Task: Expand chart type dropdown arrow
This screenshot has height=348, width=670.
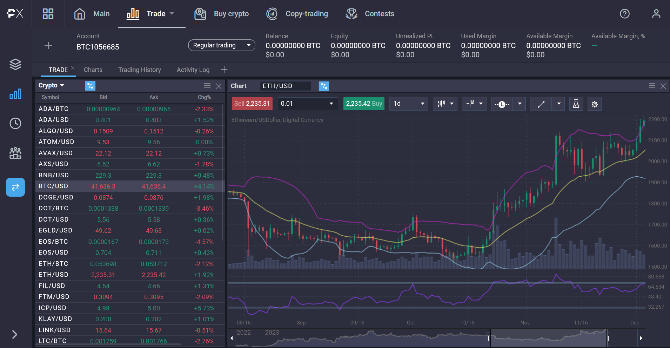Action: click(x=452, y=104)
